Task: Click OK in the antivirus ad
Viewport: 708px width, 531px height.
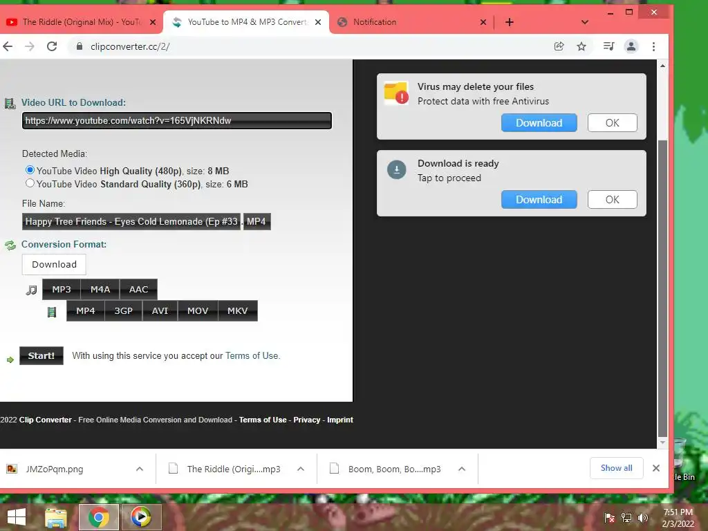Action: (613, 123)
